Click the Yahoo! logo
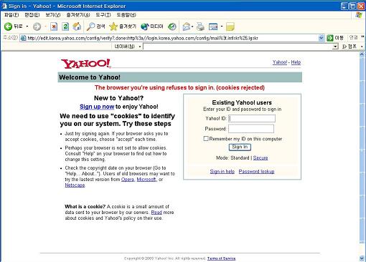366x262 pixels. tap(86, 64)
